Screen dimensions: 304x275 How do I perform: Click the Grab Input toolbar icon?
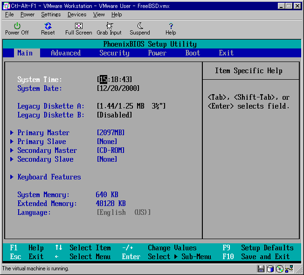[x=110, y=26]
